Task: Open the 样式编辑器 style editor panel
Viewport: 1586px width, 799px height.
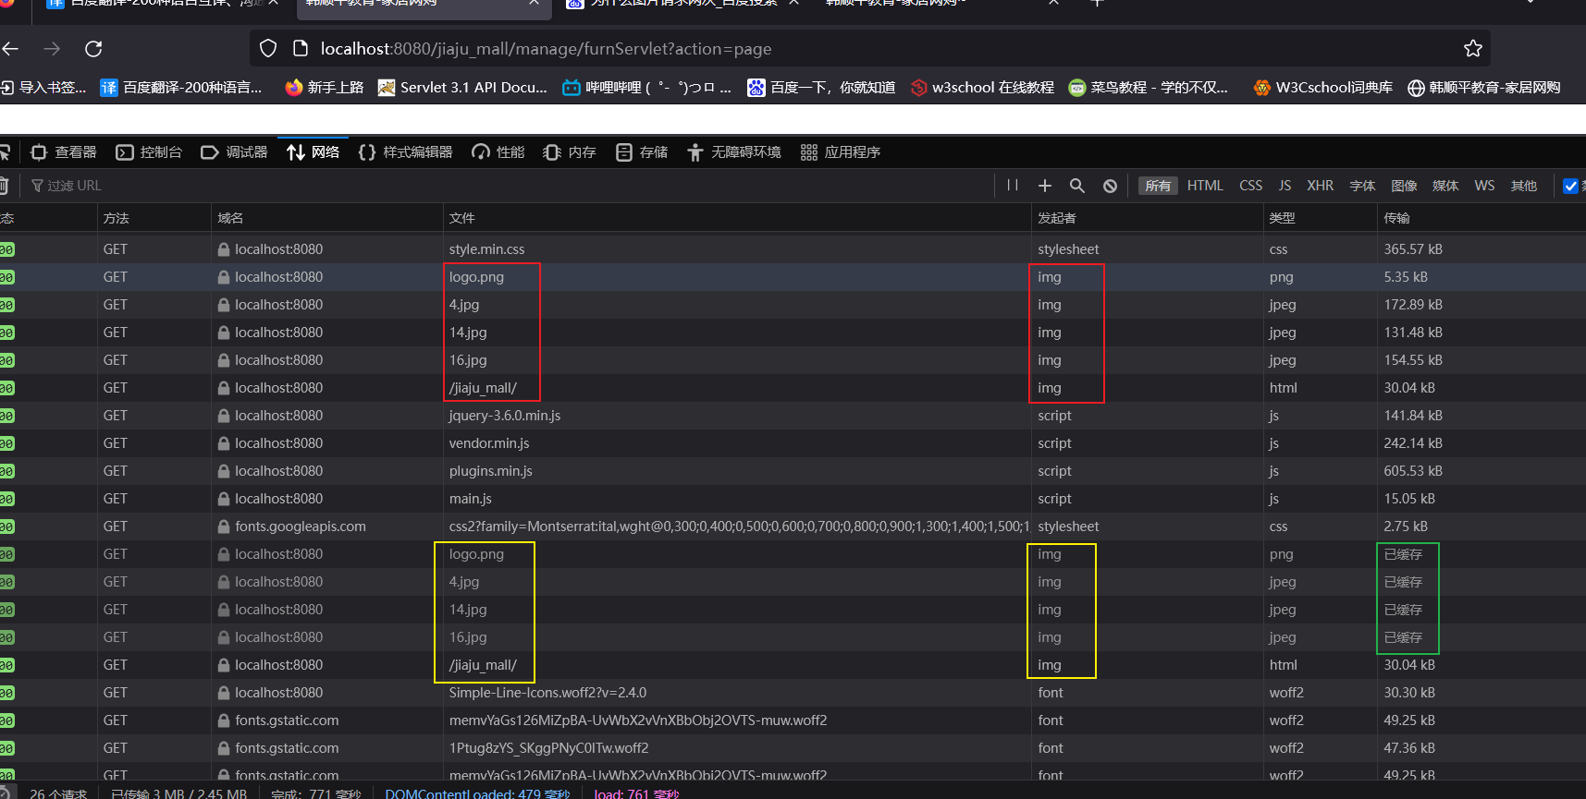Action: [x=405, y=152]
